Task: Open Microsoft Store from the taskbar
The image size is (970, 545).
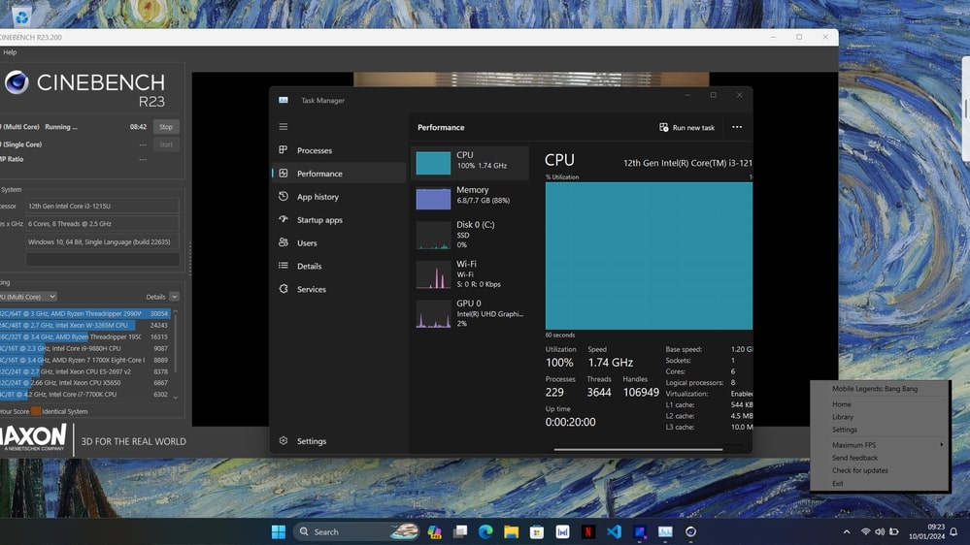Action: (x=537, y=531)
